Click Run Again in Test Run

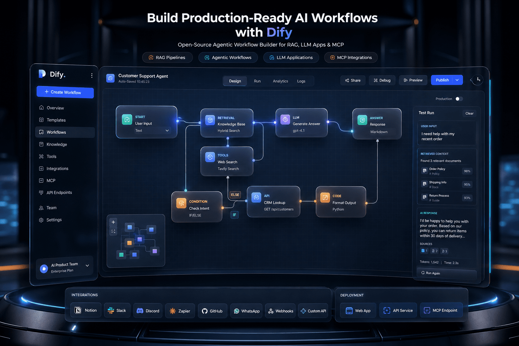pos(447,273)
